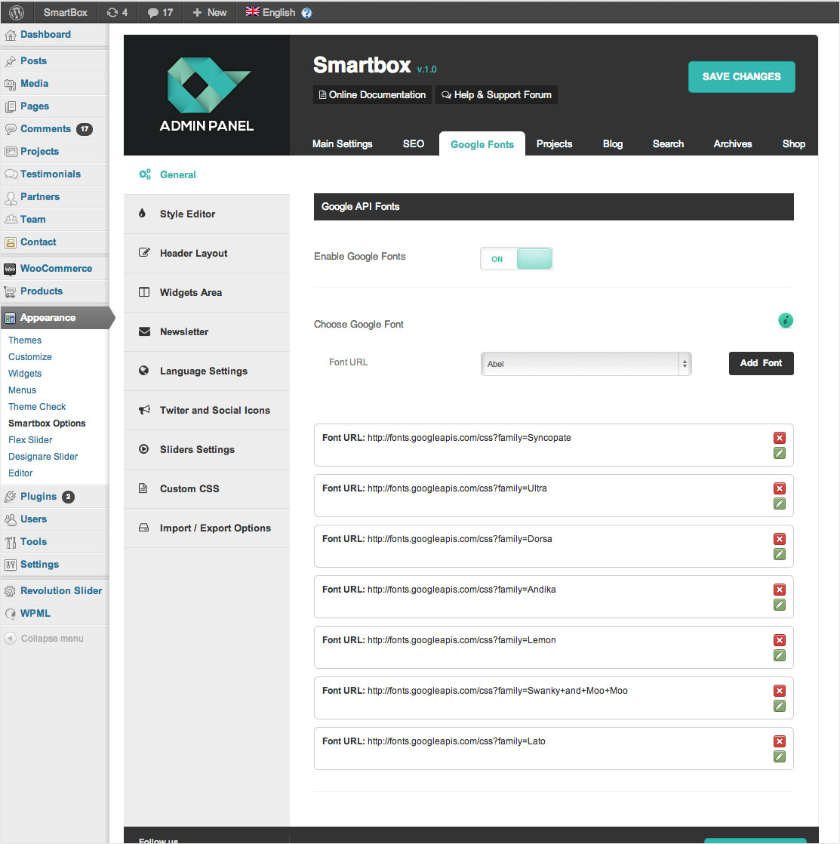Delete the Syncopate font entry
840x844 pixels.
780,438
